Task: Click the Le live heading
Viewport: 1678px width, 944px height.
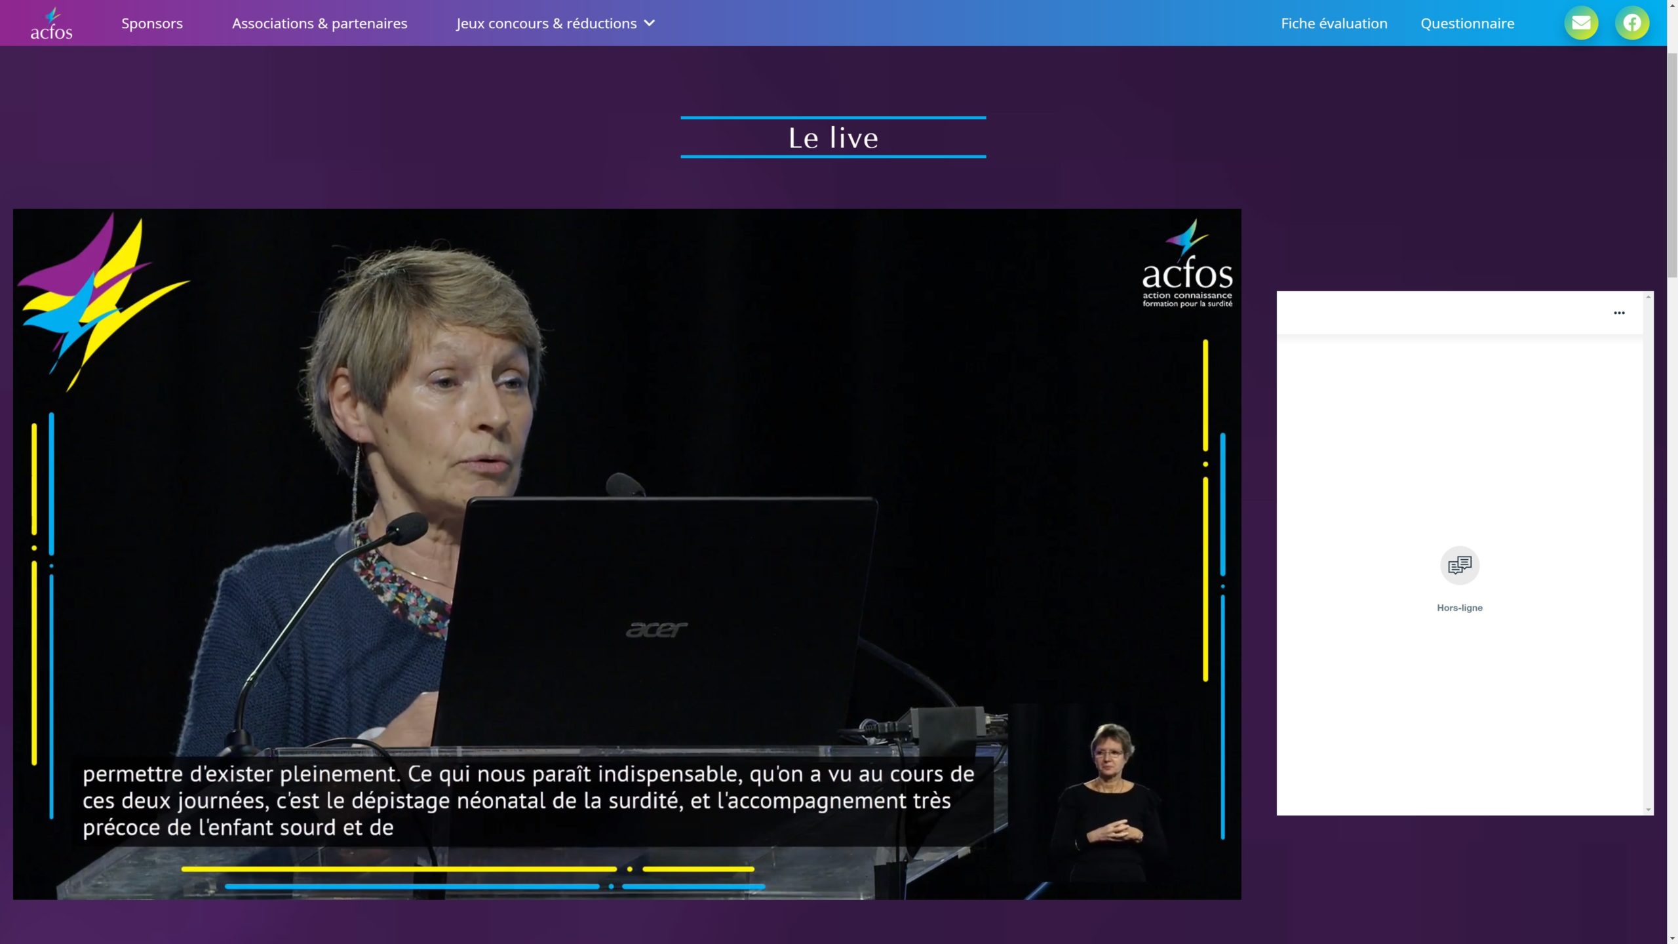Action: pos(833,138)
